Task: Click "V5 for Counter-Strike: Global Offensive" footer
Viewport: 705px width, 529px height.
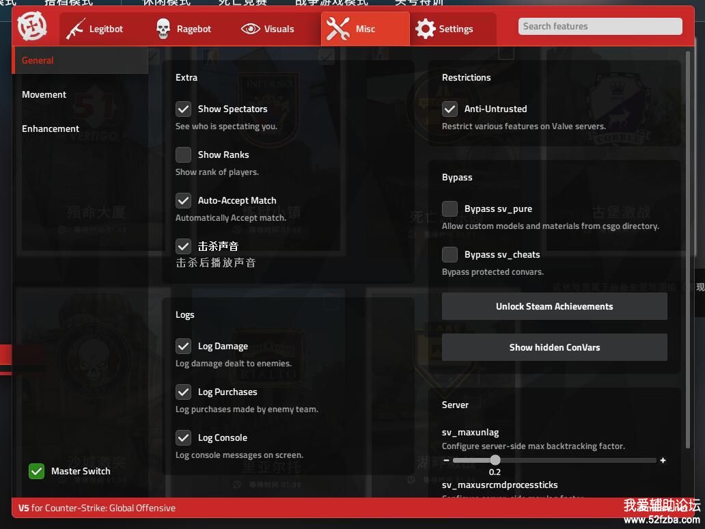Action: pos(97,508)
